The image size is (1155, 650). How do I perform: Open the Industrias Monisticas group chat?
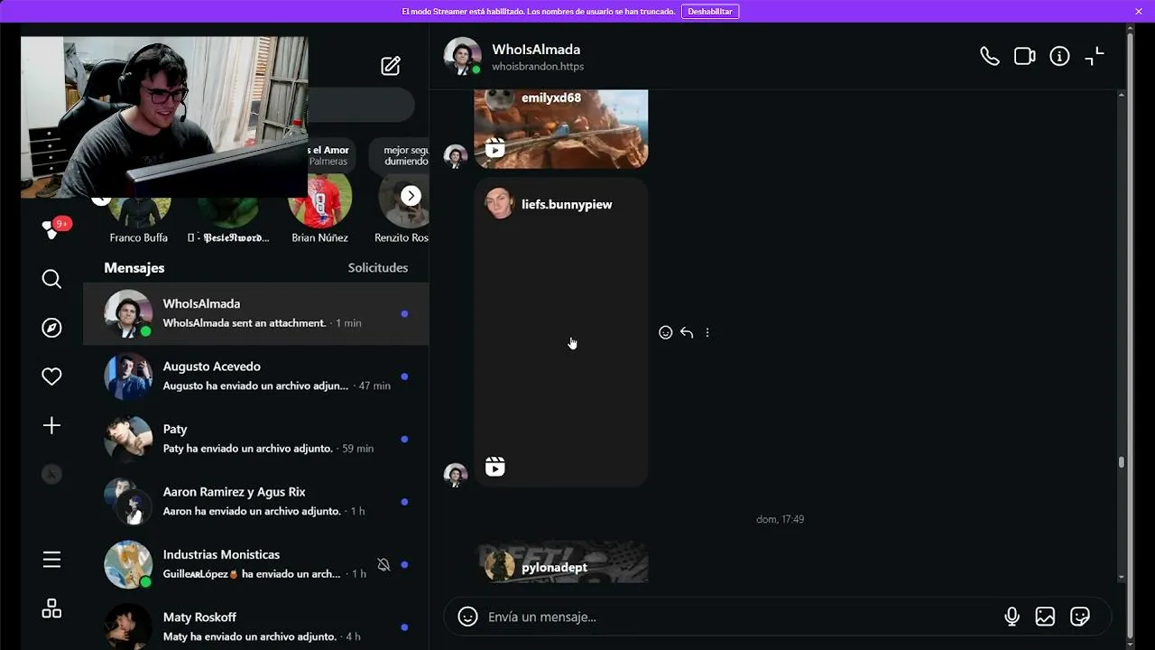[255, 564]
